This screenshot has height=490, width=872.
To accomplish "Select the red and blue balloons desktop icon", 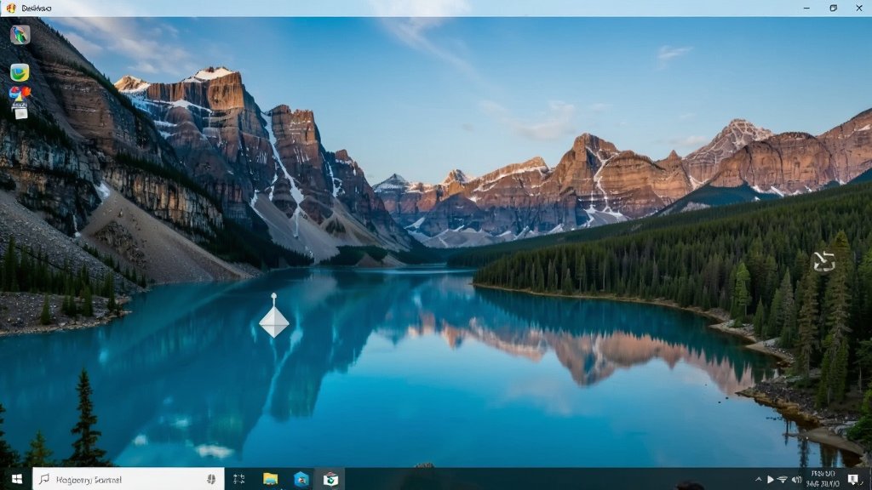I will [x=20, y=94].
